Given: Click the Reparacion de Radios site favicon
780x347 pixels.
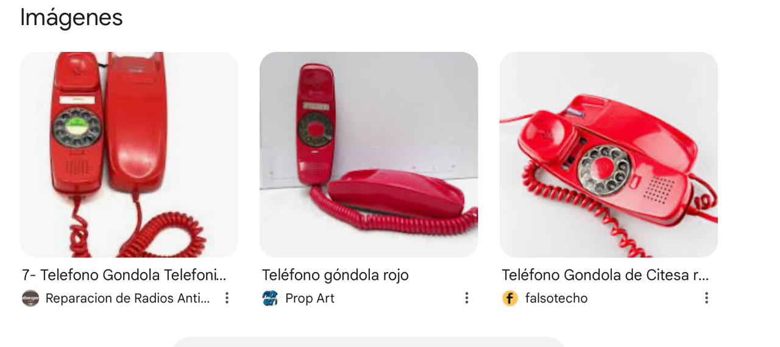Looking at the screenshot, I should (30, 298).
